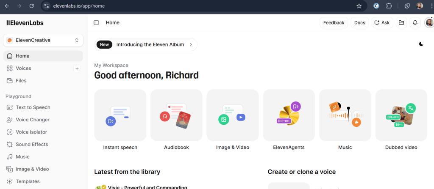Go to Home in the sidebar
The height and width of the screenshot is (189, 434).
click(43, 56)
